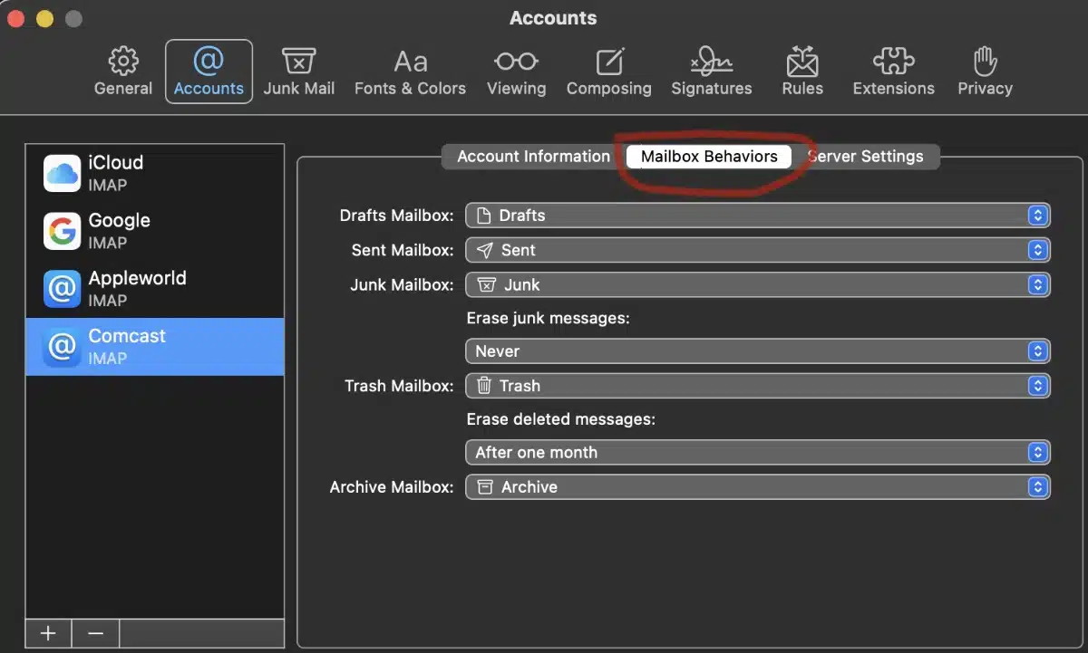Click the Archive Mailbox label

point(392,487)
